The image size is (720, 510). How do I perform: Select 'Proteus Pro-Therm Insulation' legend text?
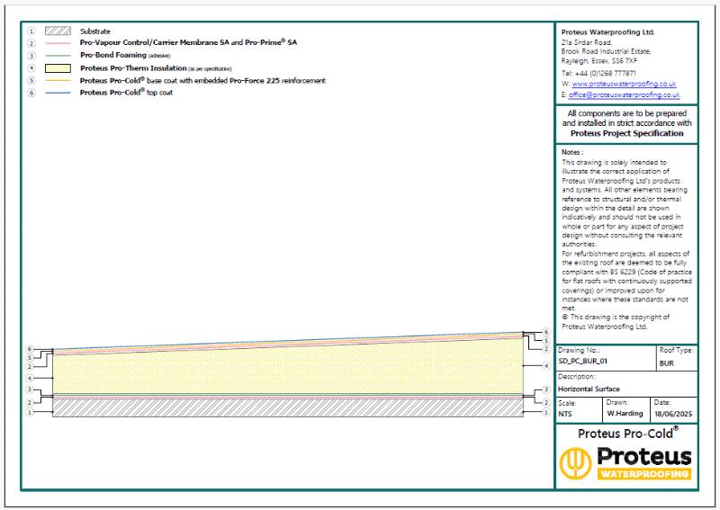[x=133, y=68]
